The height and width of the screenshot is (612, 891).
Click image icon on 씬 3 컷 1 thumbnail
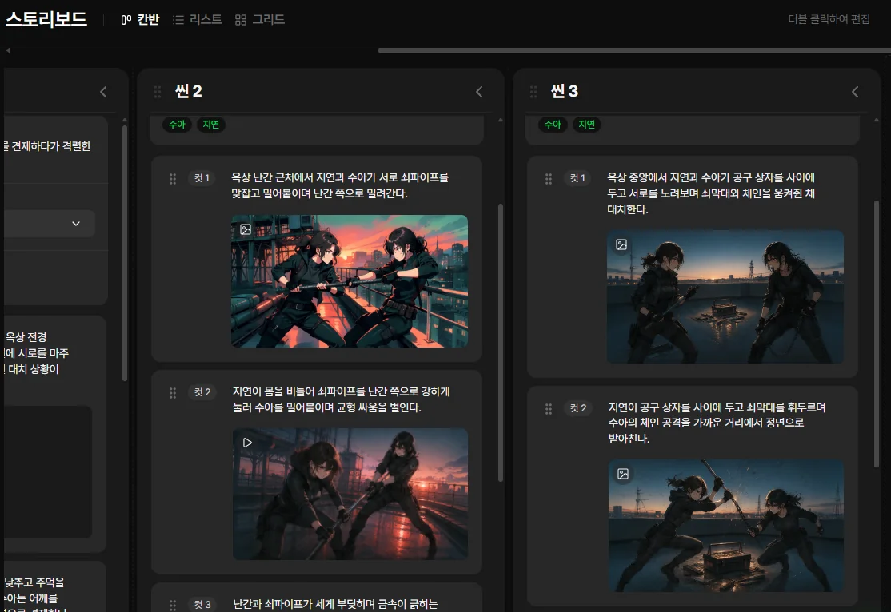[621, 244]
